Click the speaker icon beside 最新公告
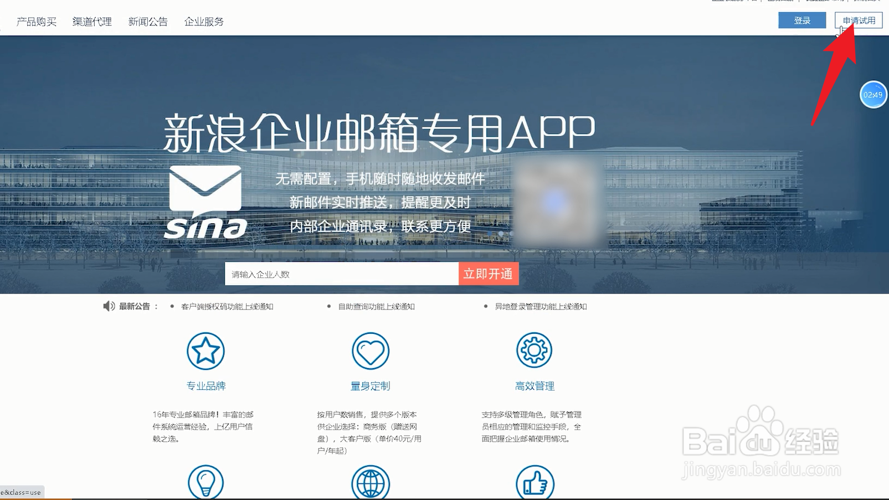The image size is (889, 500). click(109, 306)
